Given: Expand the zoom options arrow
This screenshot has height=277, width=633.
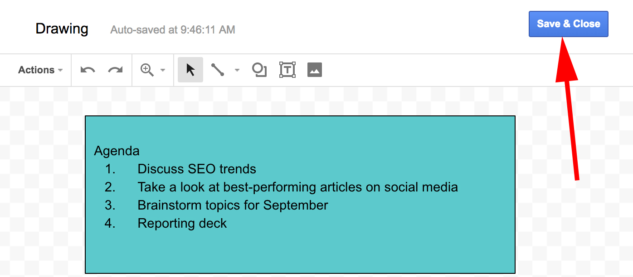Looking at the screenshot, I should pos(163,71).
